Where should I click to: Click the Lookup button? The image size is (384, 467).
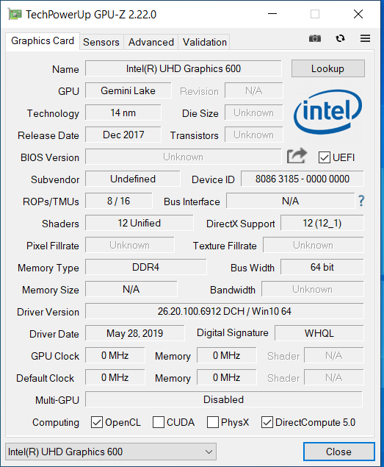[327, 68]
